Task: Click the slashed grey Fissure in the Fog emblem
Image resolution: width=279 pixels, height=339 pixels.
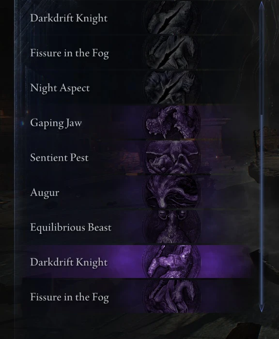Action: (172, 52)
